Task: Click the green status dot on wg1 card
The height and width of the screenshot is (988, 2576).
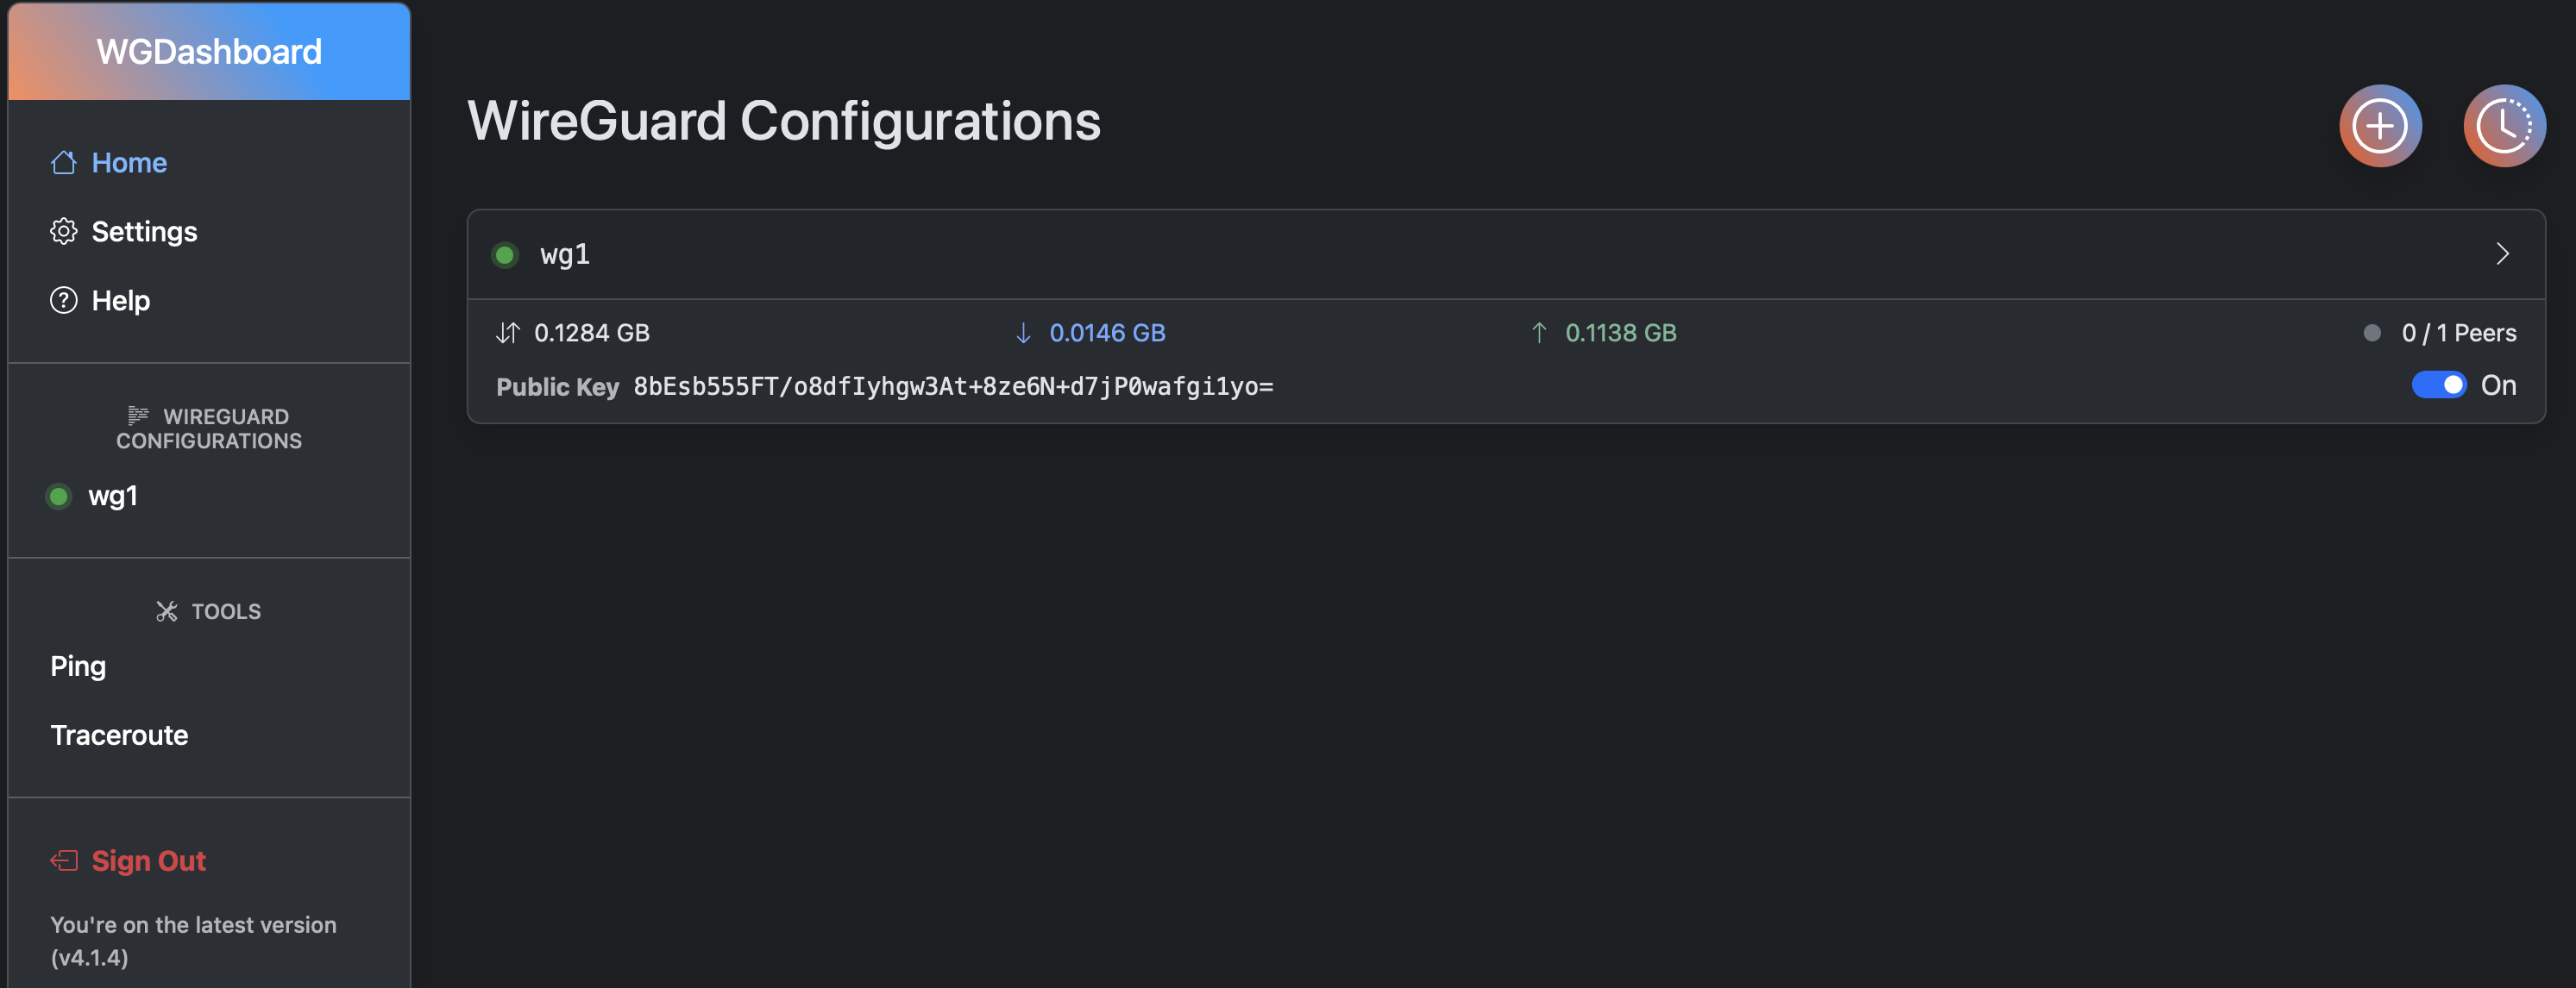Action: pyautogui.click(x=505, y=254)
